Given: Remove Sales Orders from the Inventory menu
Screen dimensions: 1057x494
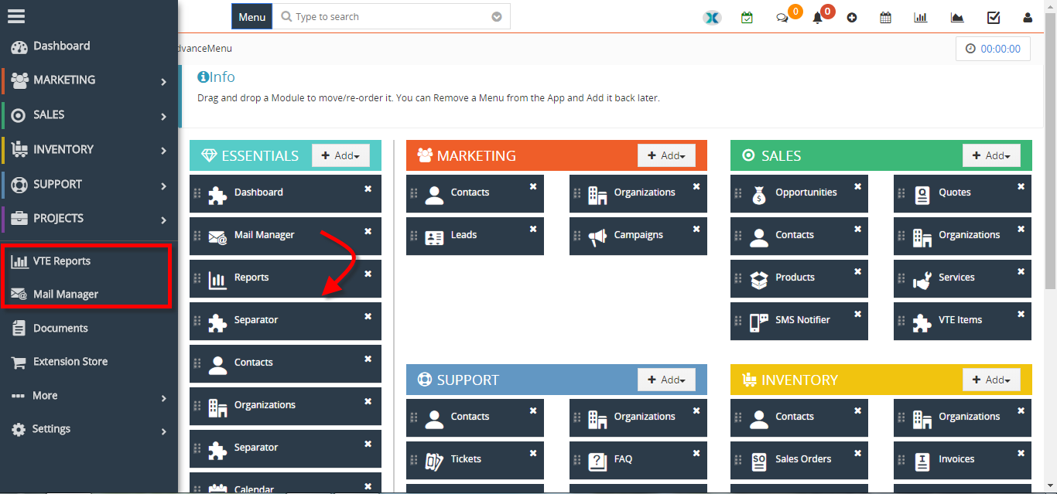Looking at the screenshot, I should (857, 453).
